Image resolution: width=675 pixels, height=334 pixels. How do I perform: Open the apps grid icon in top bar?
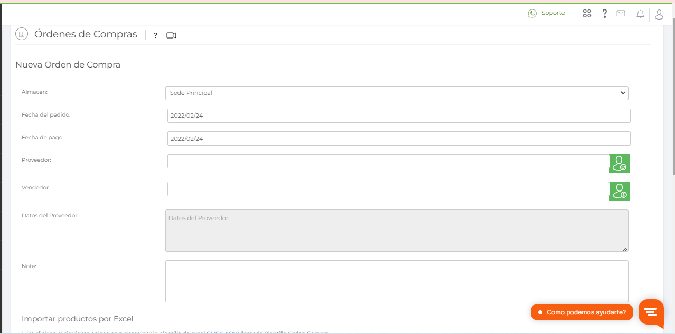(x=587, y=13)
